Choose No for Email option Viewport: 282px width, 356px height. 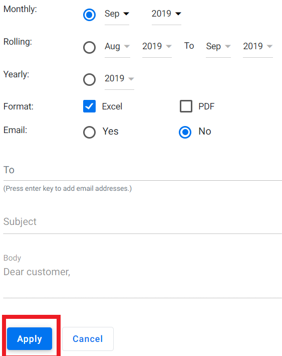click(185, 132)
